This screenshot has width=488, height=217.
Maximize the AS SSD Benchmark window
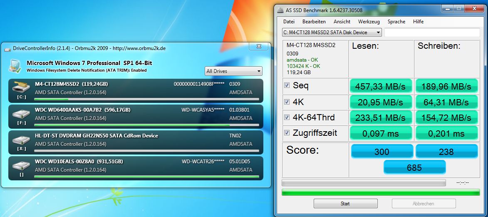pos(458,9)
